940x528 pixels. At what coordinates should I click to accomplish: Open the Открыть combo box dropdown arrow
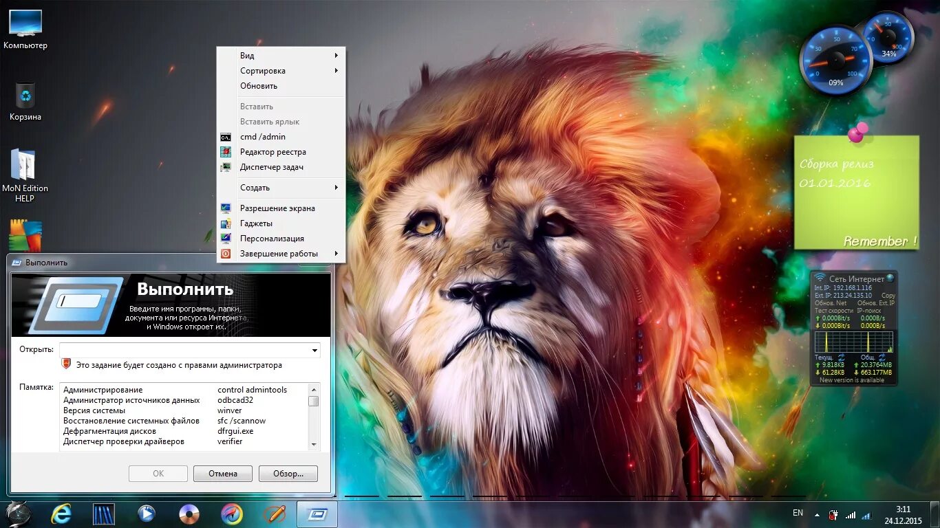coord(314,350)
